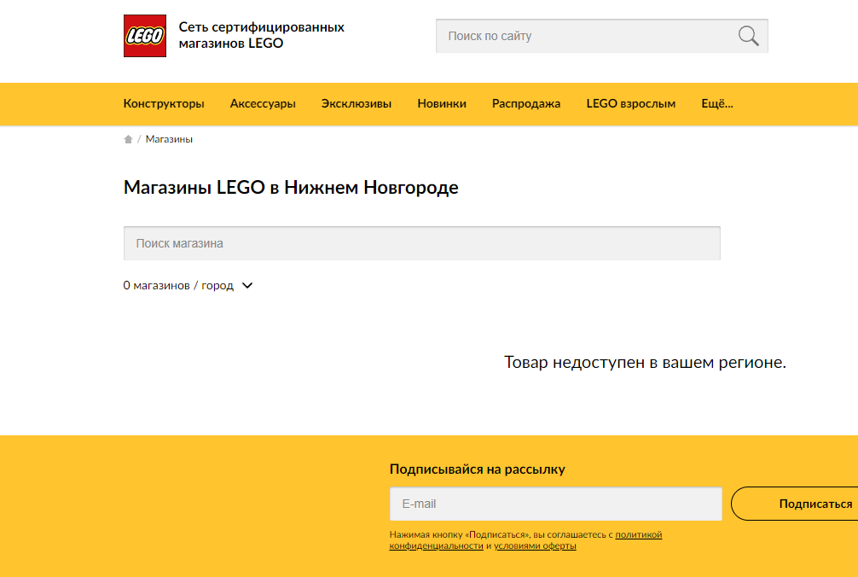Screen dimensions: 858x577
Task: Click the red LEGO logo
Action: click(x=144, y=36)
